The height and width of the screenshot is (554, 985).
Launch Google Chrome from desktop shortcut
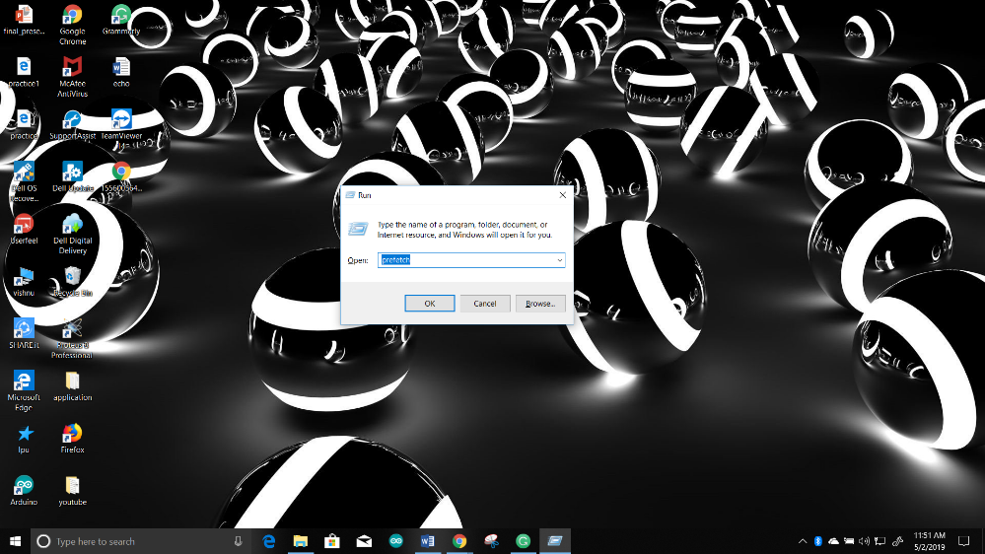tap(72, 25)
